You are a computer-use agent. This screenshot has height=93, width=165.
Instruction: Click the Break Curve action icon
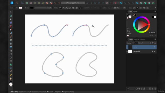[x=109, y=8]
